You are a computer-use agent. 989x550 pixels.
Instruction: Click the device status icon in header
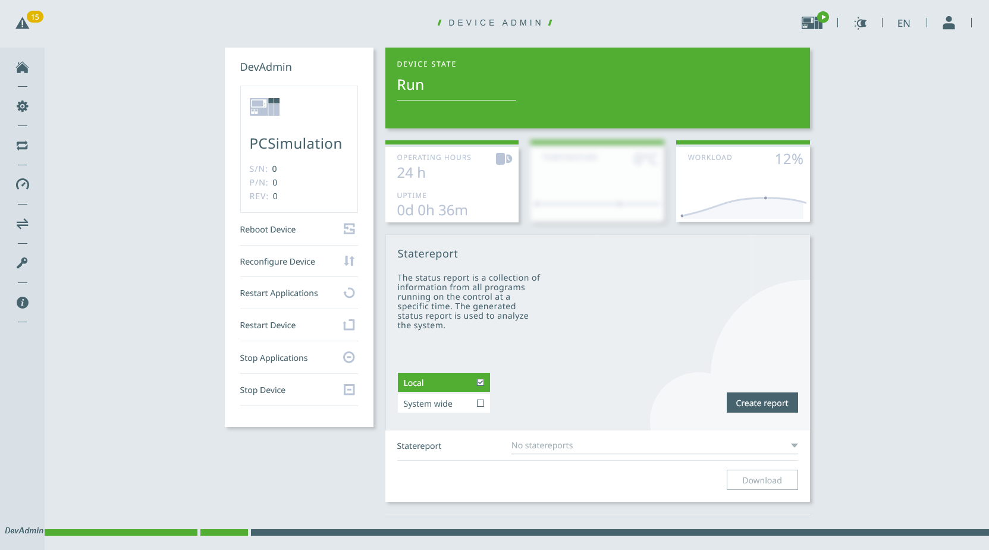(813, 23)
